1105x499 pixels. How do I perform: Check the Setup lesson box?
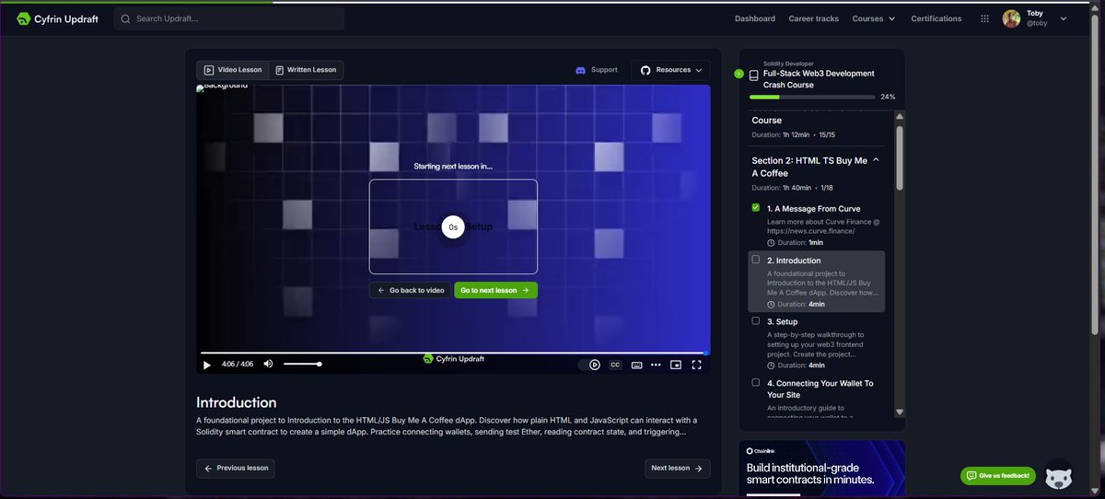pyautogui.click(x=756, y=320)
